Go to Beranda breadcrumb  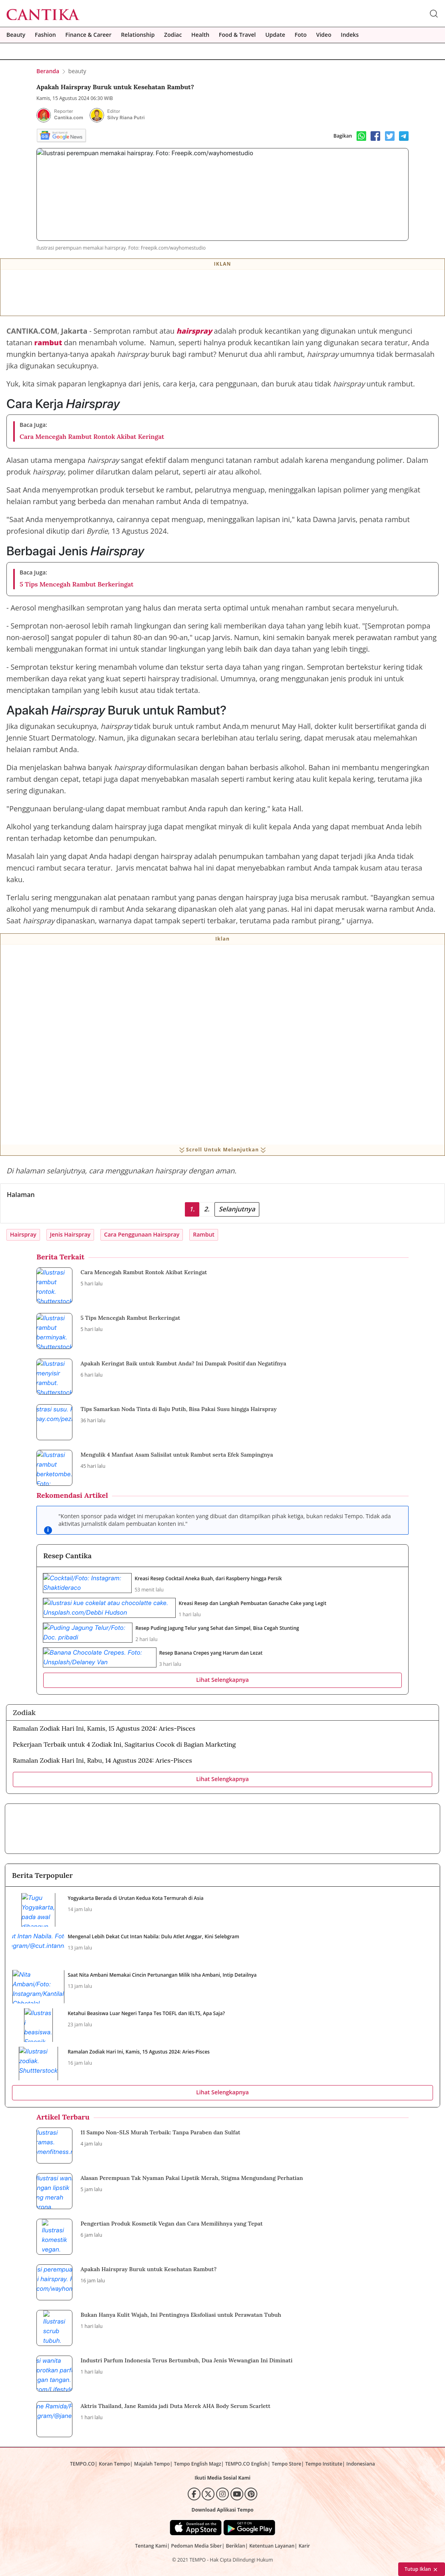[x=48, y=71]
